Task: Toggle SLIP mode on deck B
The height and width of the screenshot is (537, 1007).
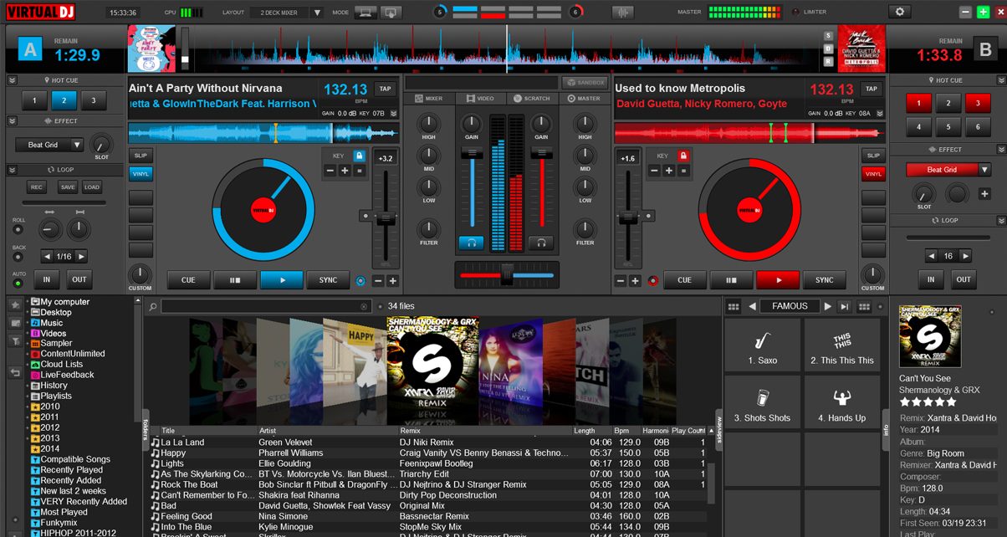Action: [x=873, y=156]
